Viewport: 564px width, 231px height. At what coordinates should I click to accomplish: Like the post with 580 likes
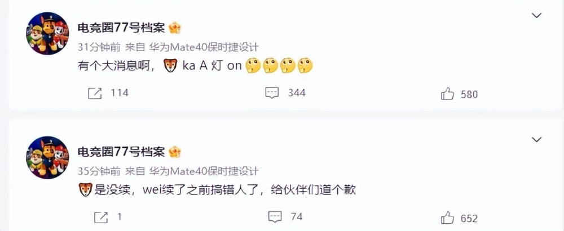tap(447, 94)
